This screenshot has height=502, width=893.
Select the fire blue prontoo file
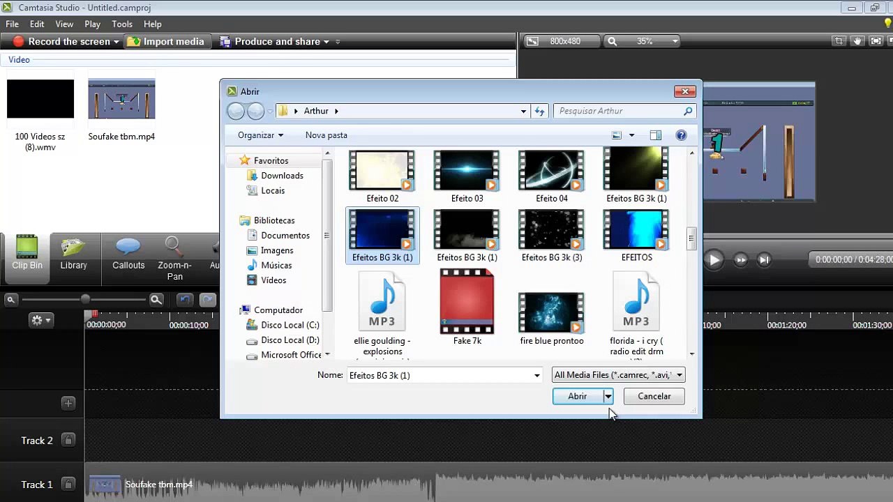click(551, 318)
